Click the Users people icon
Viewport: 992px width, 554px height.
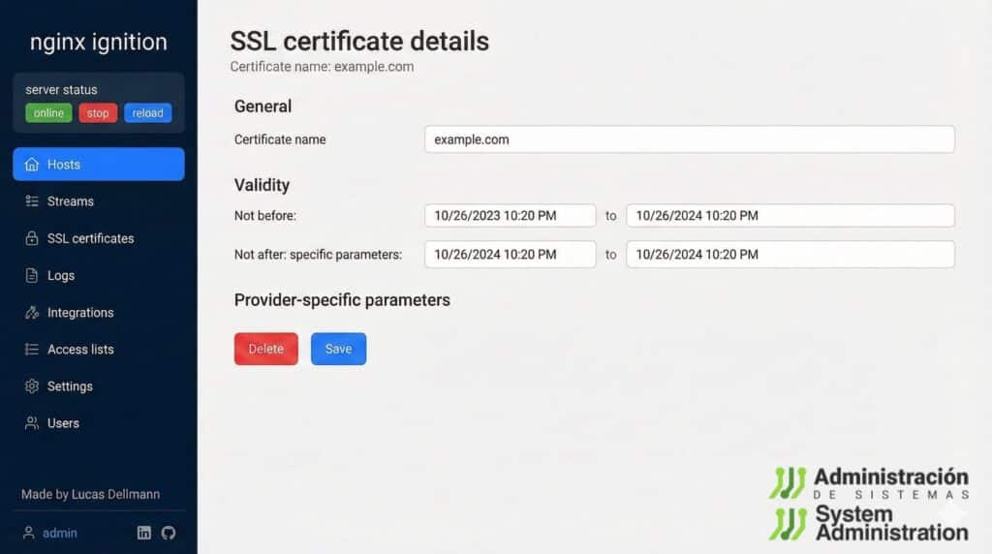31,423
